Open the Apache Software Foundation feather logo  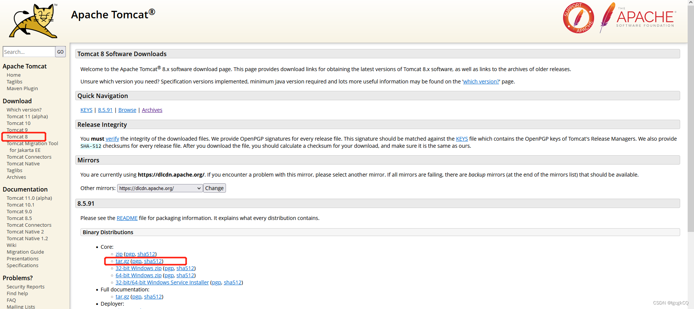point(638,18)
